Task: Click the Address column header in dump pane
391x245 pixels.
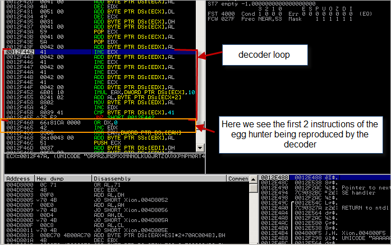Action: (16, 178)
